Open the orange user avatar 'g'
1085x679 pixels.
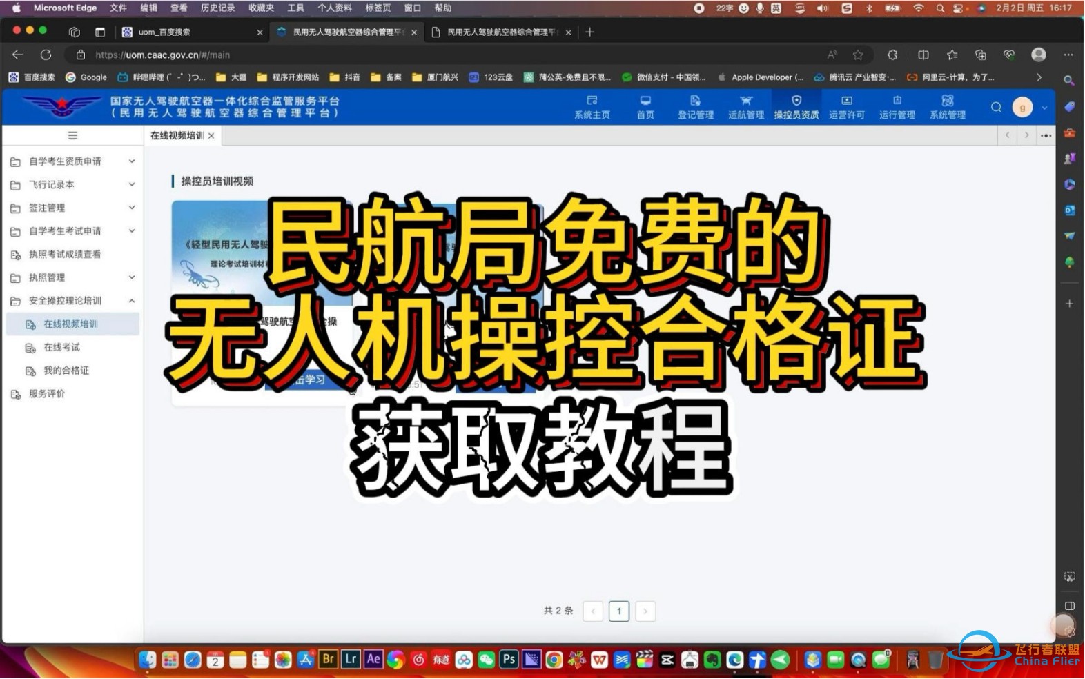pos(1022,107)
